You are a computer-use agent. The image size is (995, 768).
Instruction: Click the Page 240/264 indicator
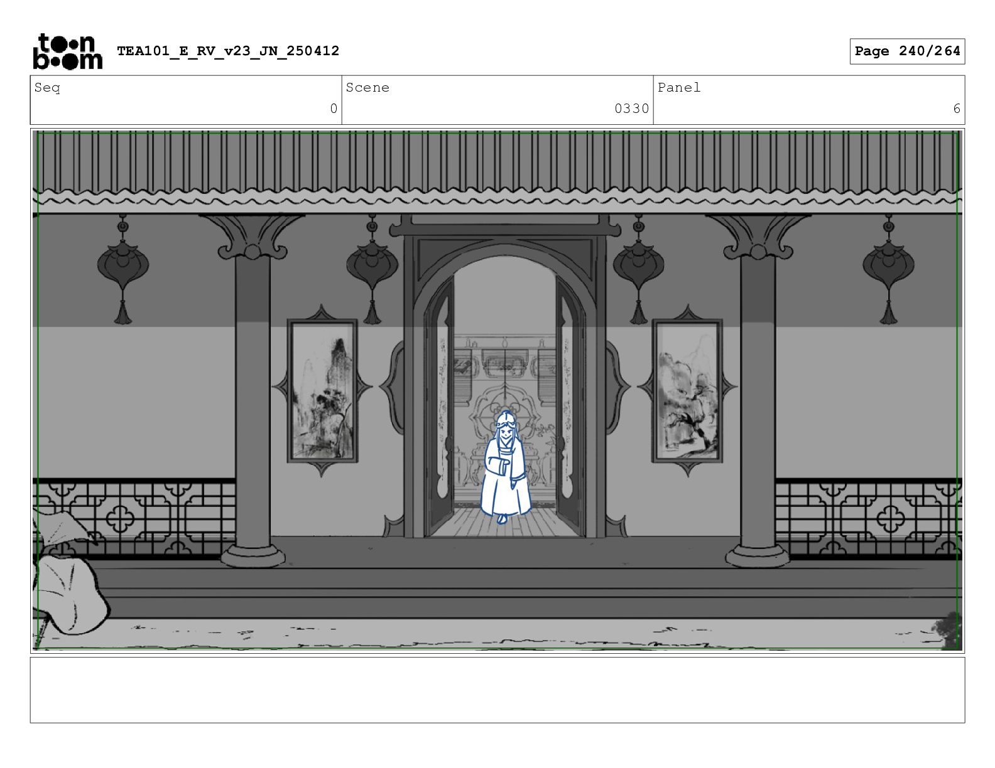click(x=907, y=51)
